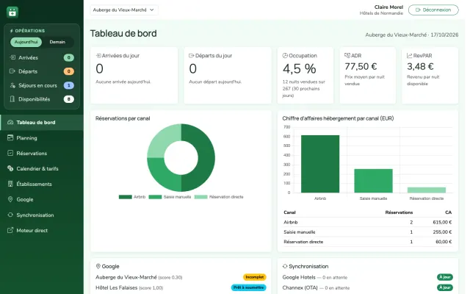Image resolution: width=470 pixels, height=294 pixels.
Task: Click the Airbnb bar in revenue chart
Action: click(320, 164)
